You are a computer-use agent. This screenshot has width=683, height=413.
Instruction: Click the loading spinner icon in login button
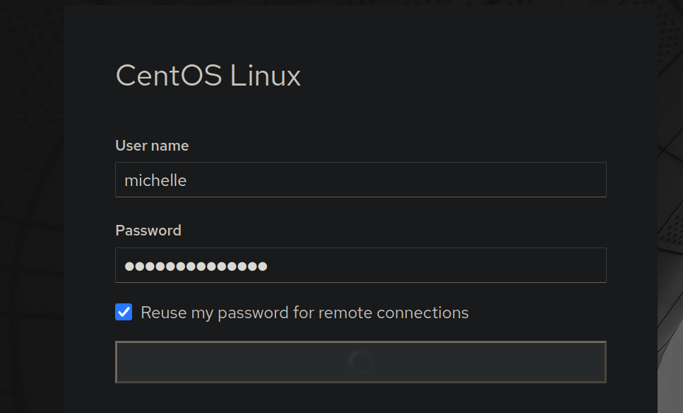[x=360, y=362]
